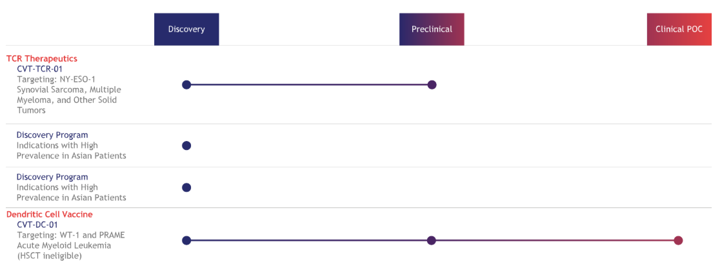Click the Dendritic Cell Vaccine heading

(50, 214)
